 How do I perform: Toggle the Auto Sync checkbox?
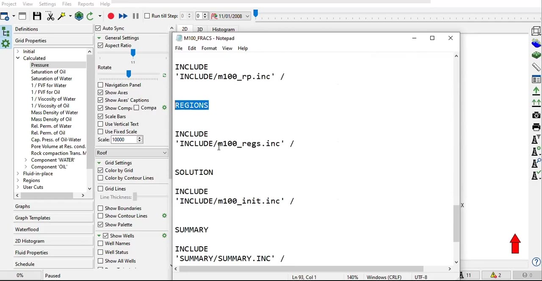click(98, 28)
